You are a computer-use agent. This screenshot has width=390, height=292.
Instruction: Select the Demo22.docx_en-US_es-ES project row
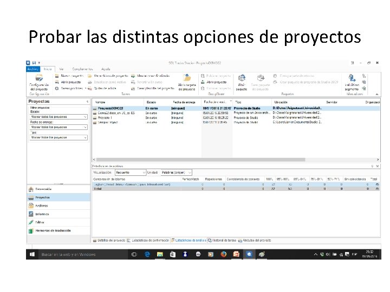pyautogui.click(x=236, y=113)
